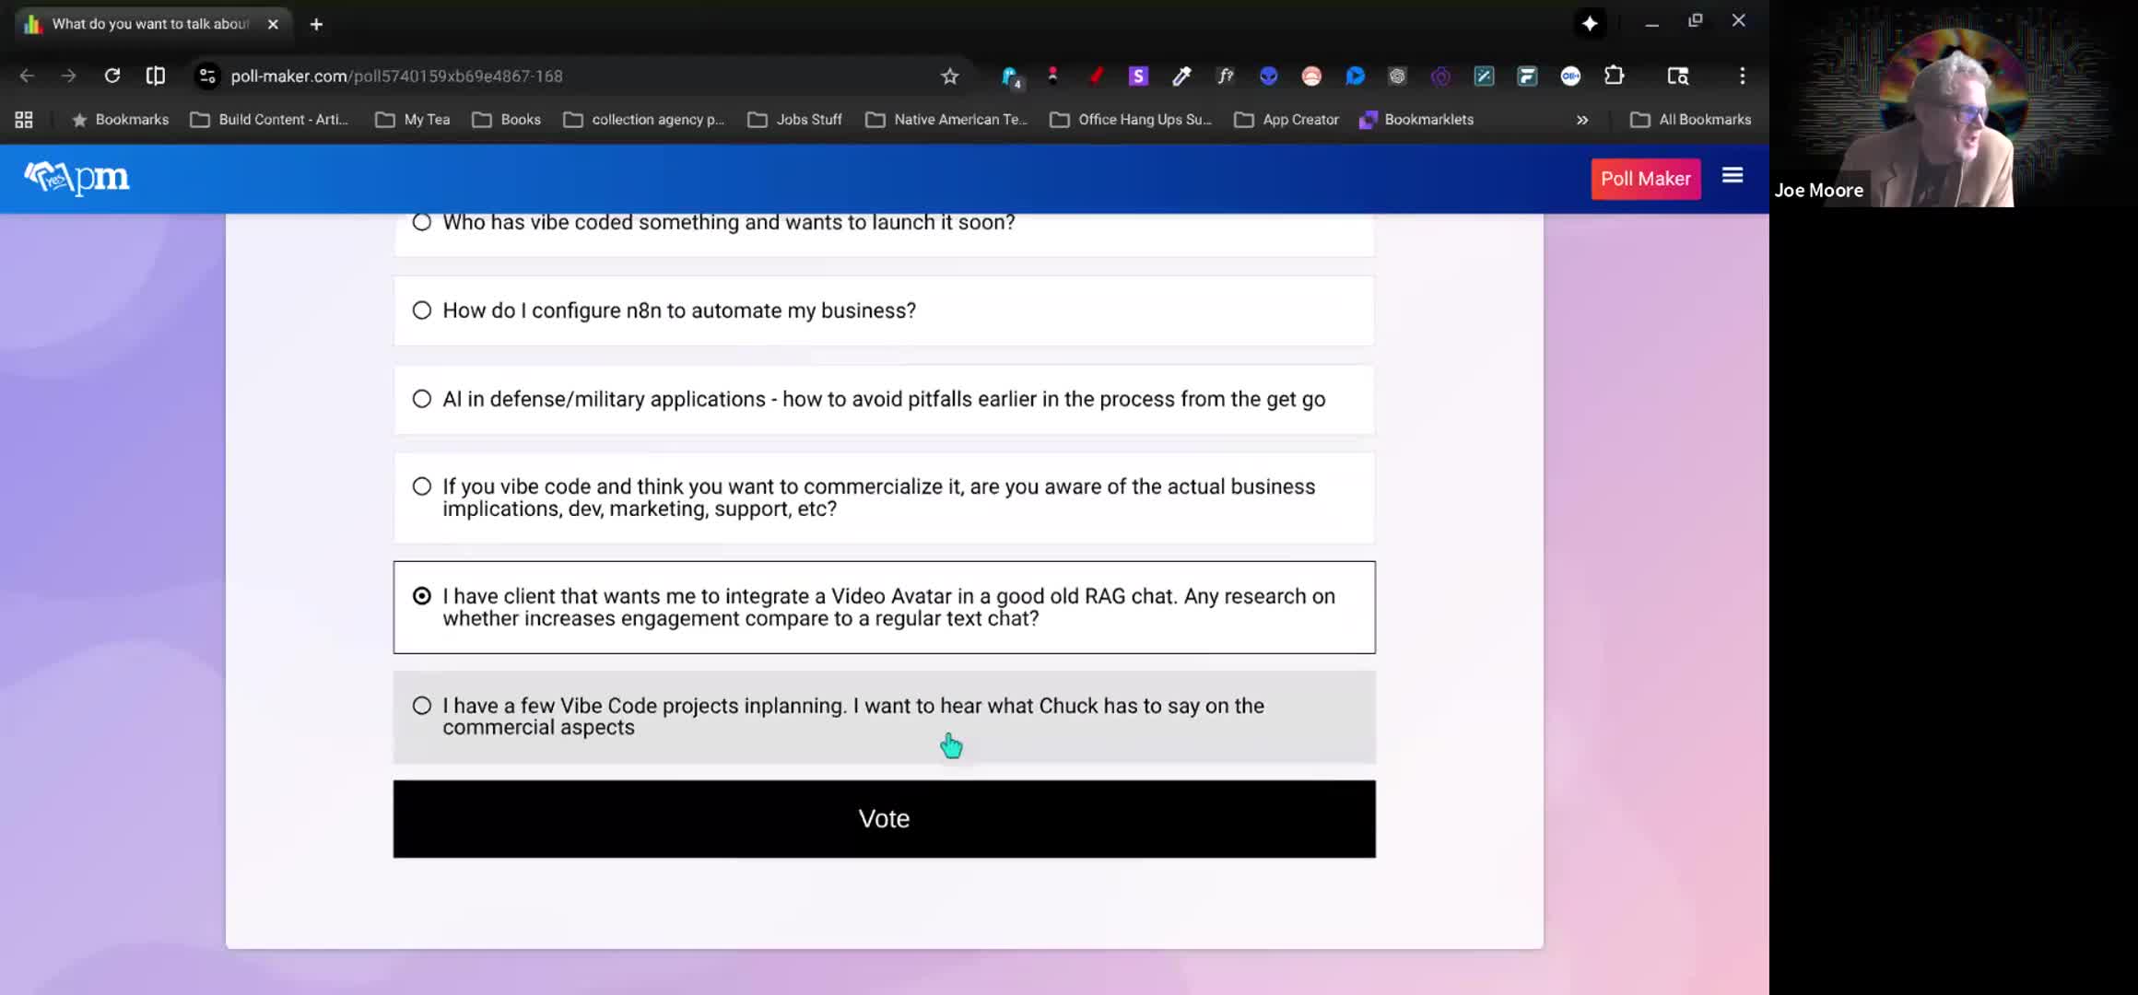Select AI in defense/military applications option
This screenshot has width=2138, height=995.
point(422,399)
